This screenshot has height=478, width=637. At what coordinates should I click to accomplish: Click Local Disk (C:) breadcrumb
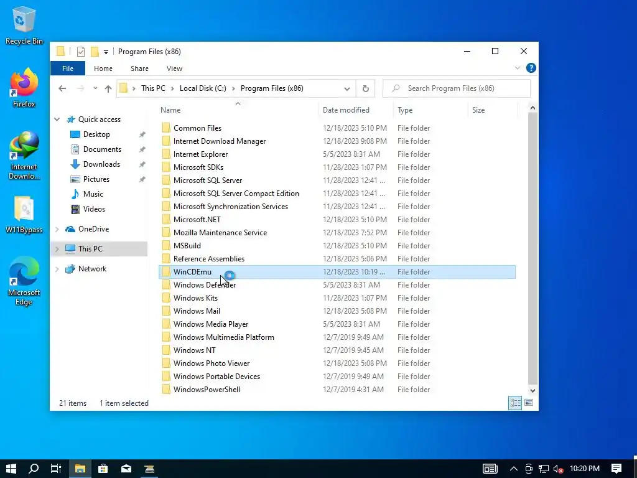(x=203, y=88)
